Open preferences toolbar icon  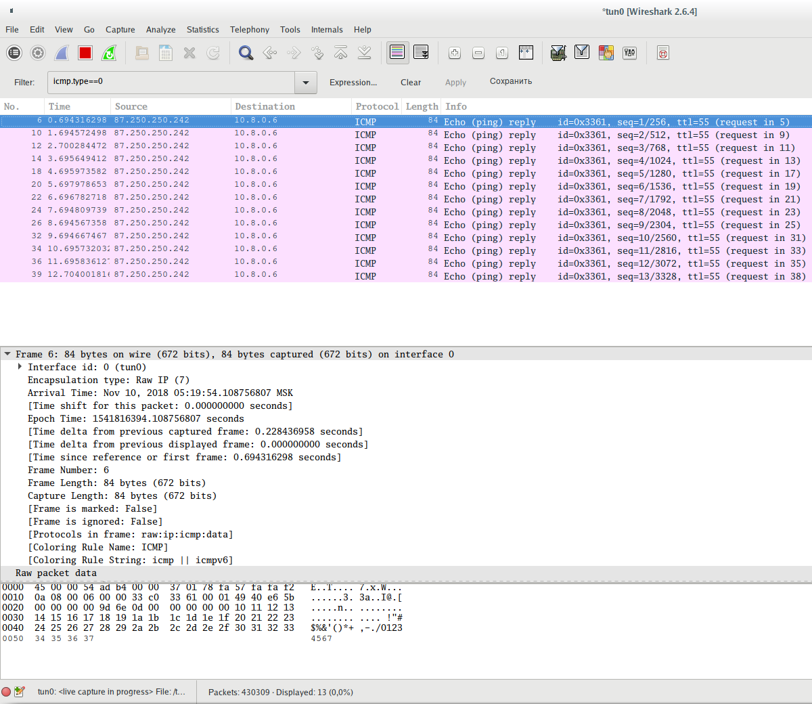(x=629, y=53)
